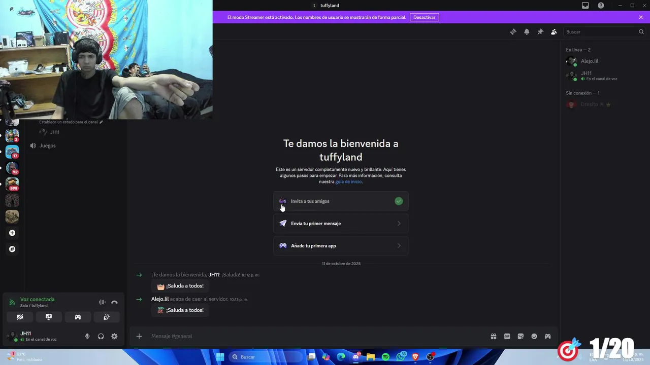The image size is (650, 365).
Task: Click JH11's ¡Saluda a todos! button
Action: tap(180, 286)
